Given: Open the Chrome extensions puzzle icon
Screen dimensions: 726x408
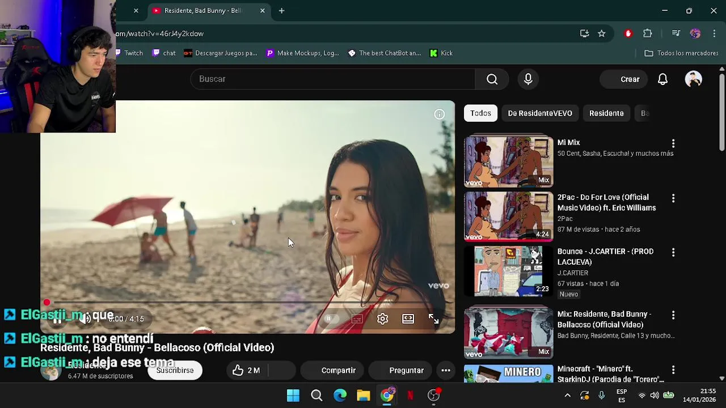Looking at the screenshot, I should click(648, 34).
